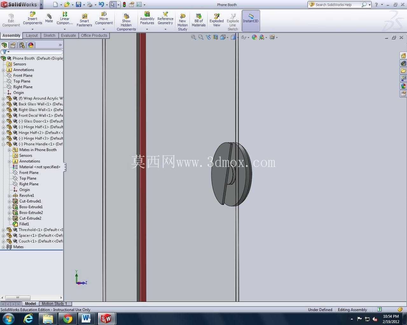Switch to the Layout tab
The height and width of the screenshot is (325, 407).
[32, 36]
